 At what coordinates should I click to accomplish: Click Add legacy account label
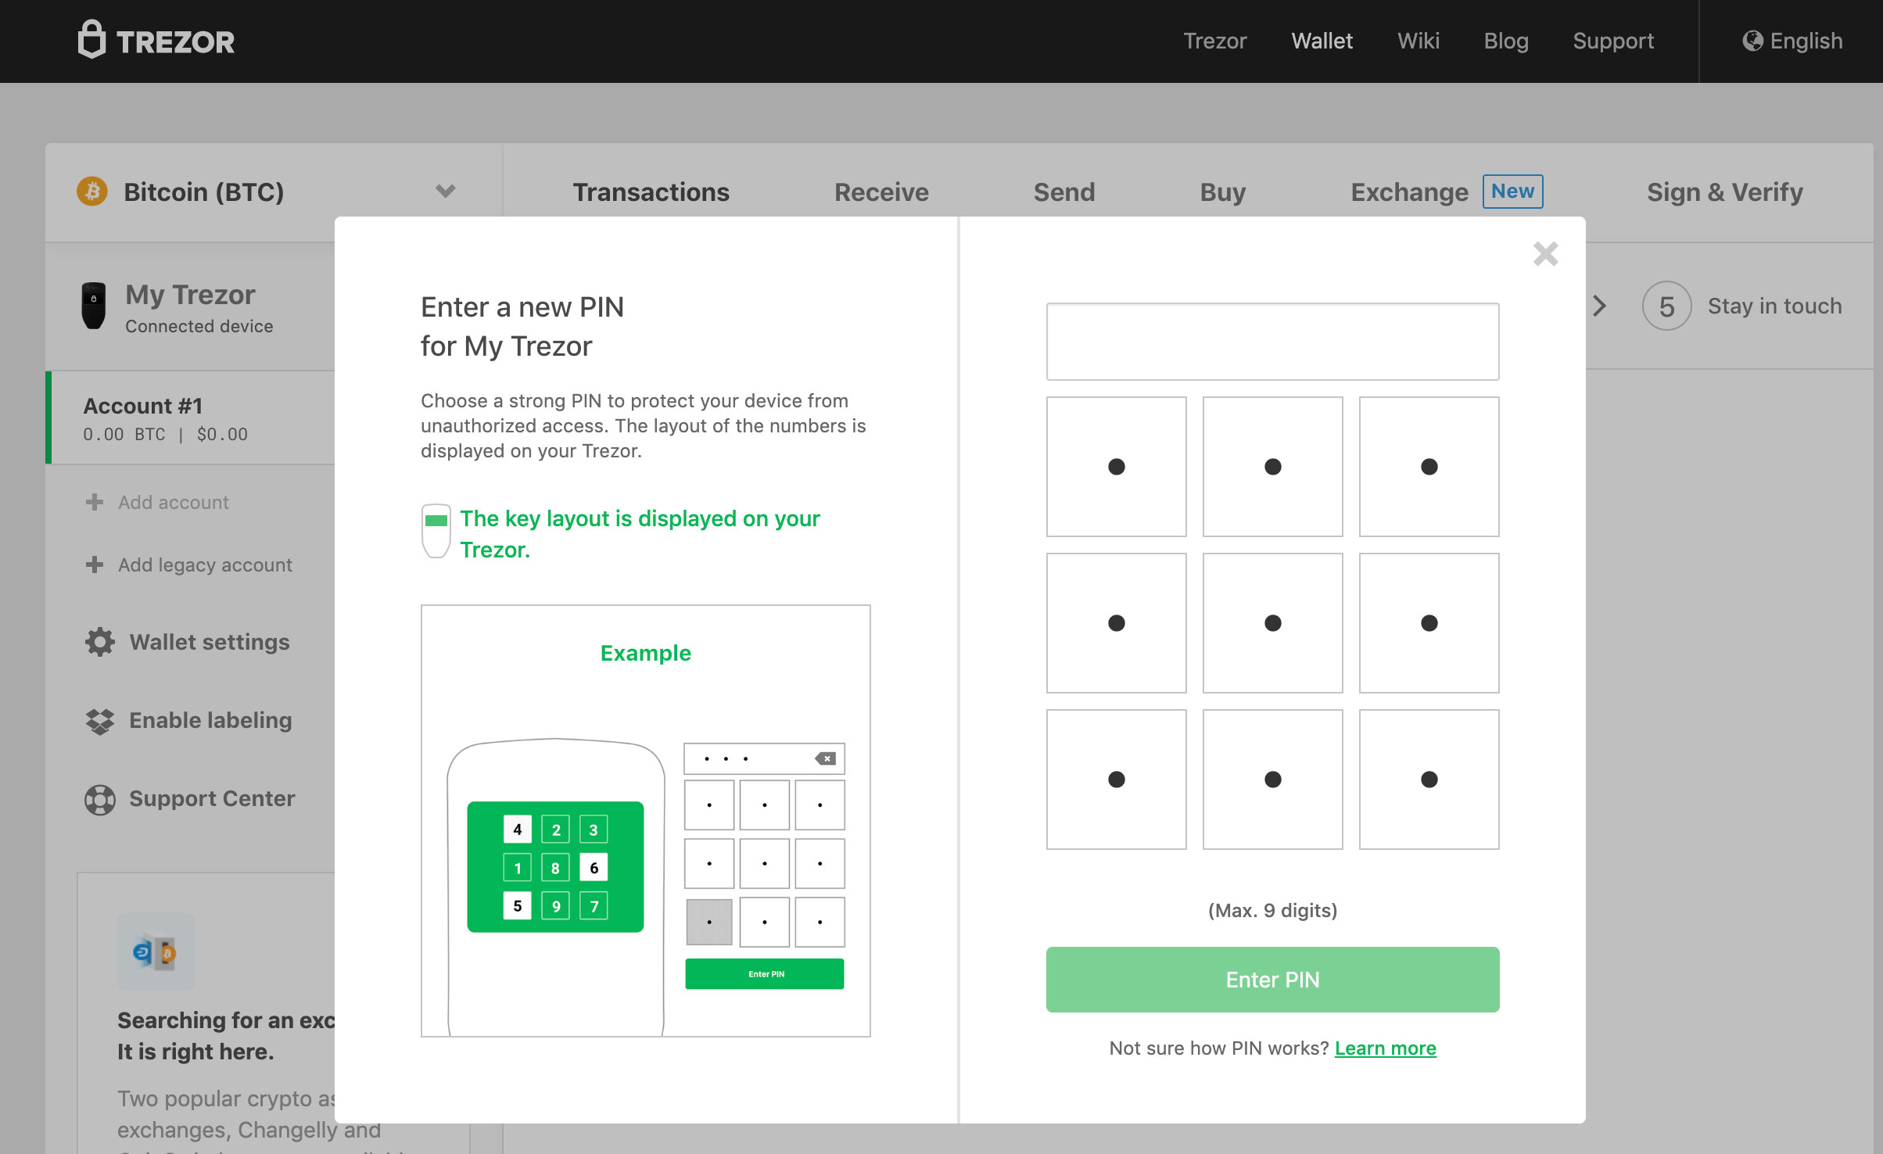click(x=205, y=564)
